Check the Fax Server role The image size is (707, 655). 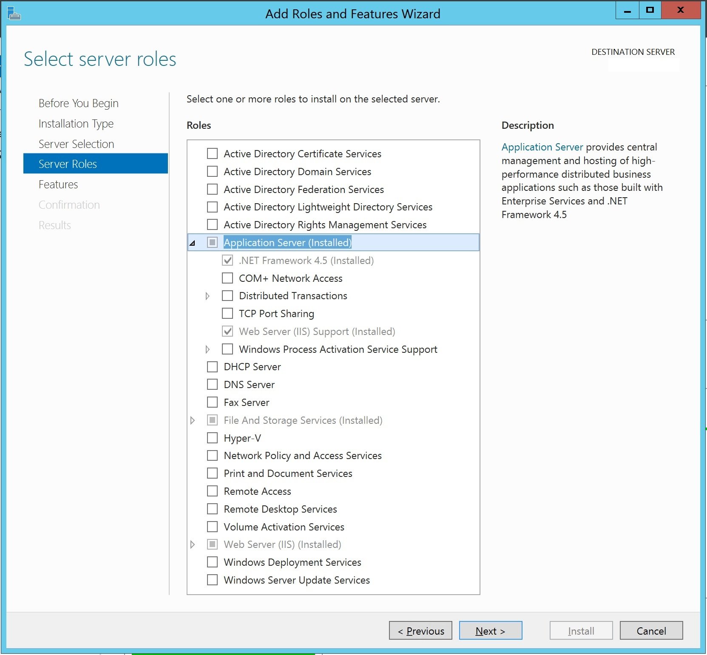212,402
